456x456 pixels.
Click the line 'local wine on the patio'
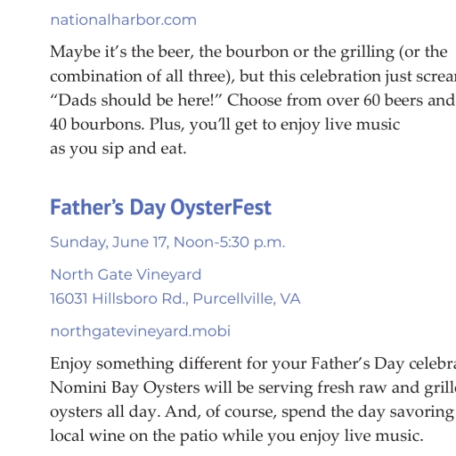(x=237, y=436)
